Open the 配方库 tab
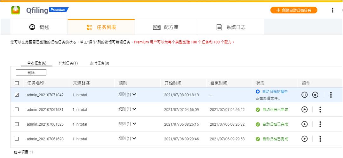 [x=166, y=27]
